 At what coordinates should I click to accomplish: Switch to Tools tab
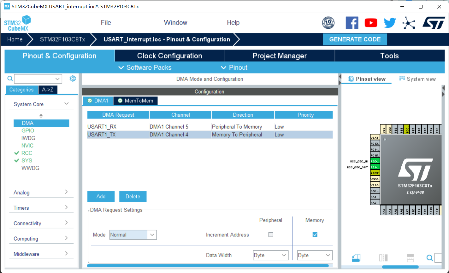click(389, 56)
